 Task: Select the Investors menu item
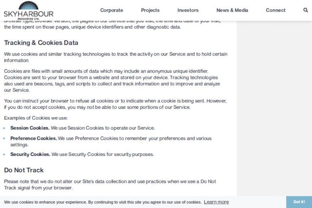[x=188, y=10]
